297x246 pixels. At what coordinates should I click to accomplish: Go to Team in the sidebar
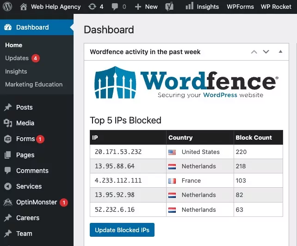click(x=24, y=234)
